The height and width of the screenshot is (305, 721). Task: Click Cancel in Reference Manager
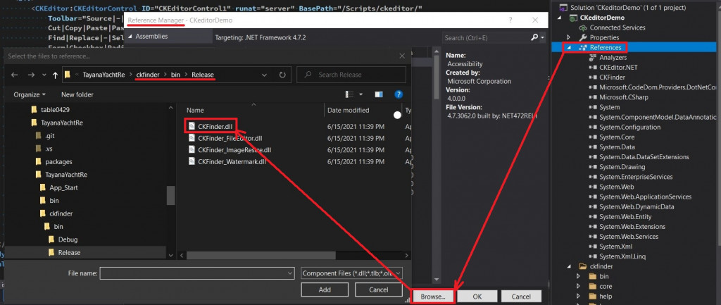pos(521,297)
